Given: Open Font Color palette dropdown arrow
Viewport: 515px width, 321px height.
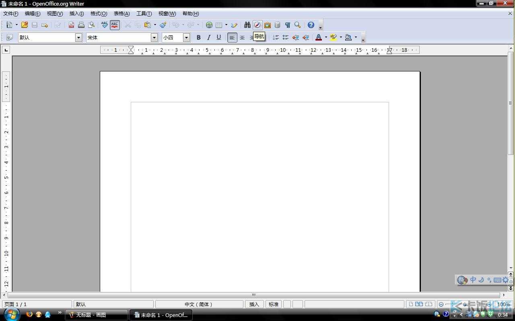Looking at the screenshot, I should point(326,37).
